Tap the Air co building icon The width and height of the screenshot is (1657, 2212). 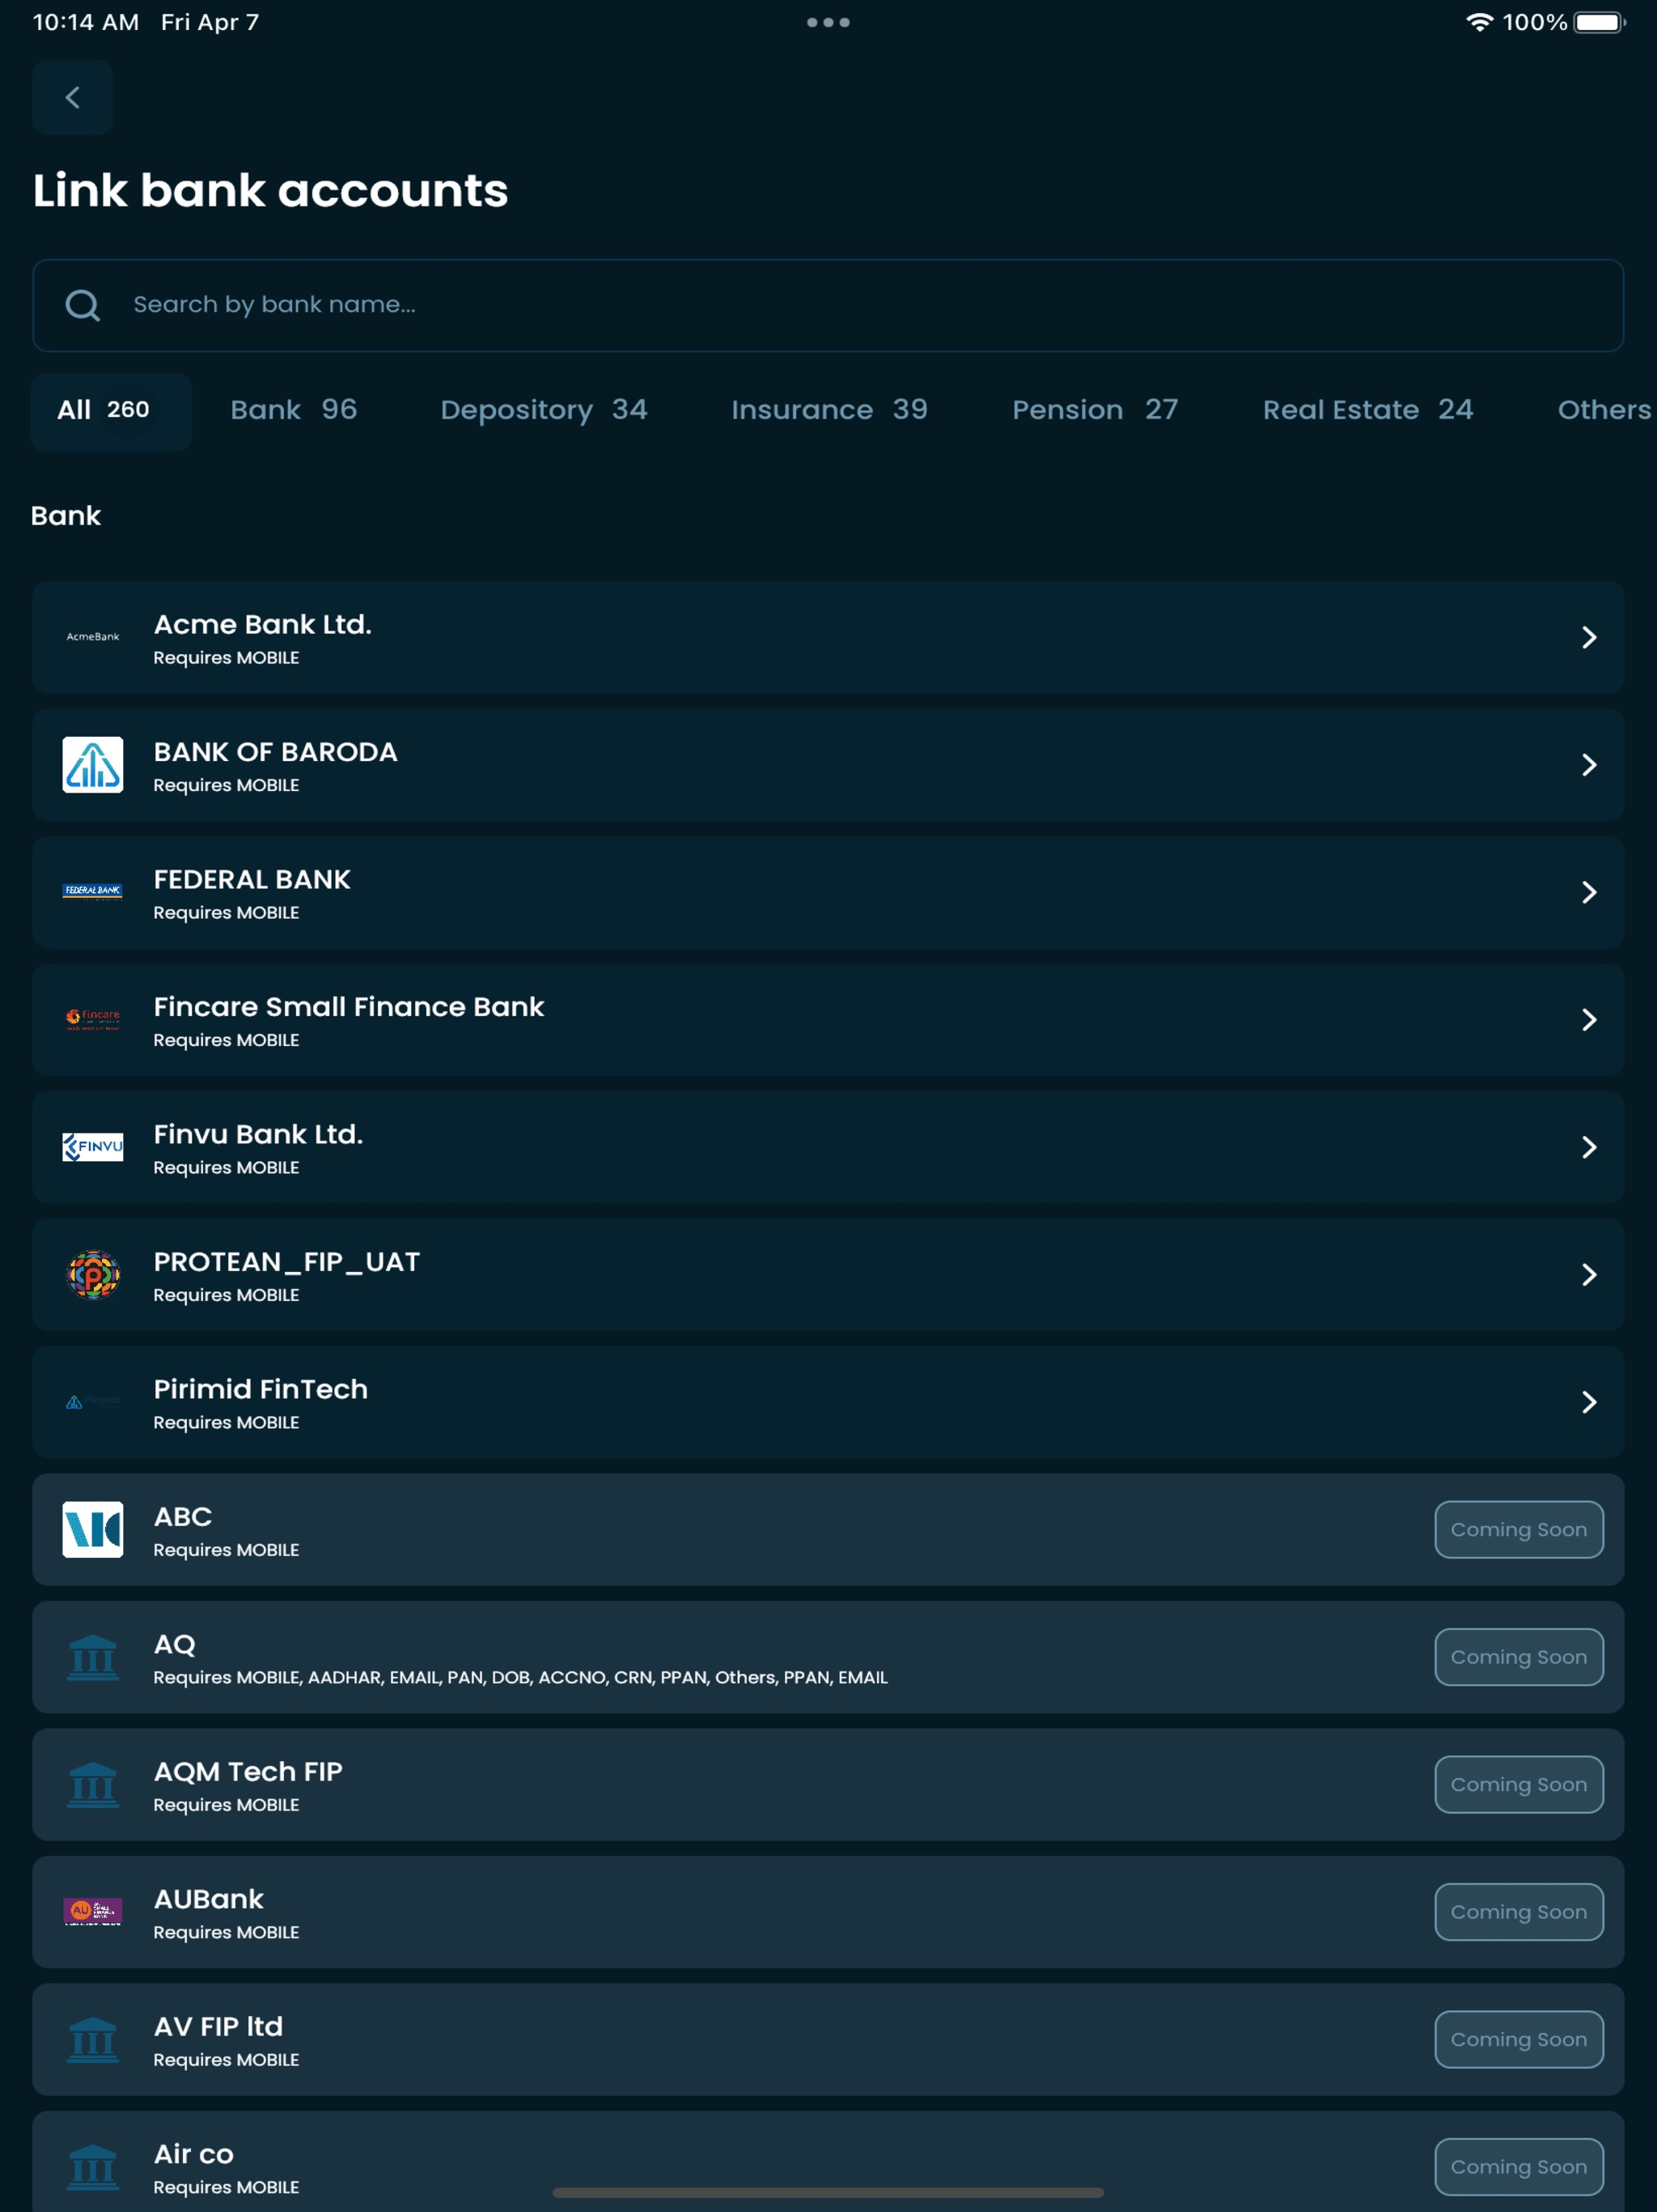point(93,2167)
